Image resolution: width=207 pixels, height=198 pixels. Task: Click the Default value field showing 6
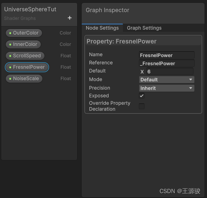170,72
